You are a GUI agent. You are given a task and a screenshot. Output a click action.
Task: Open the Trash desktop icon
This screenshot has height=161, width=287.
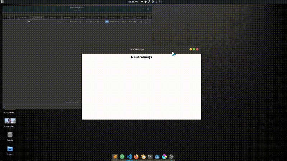click(x=10, y=135)
